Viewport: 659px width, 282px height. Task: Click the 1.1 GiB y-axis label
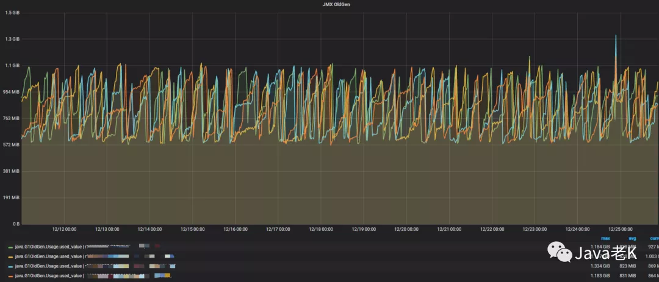click(12, 65)
